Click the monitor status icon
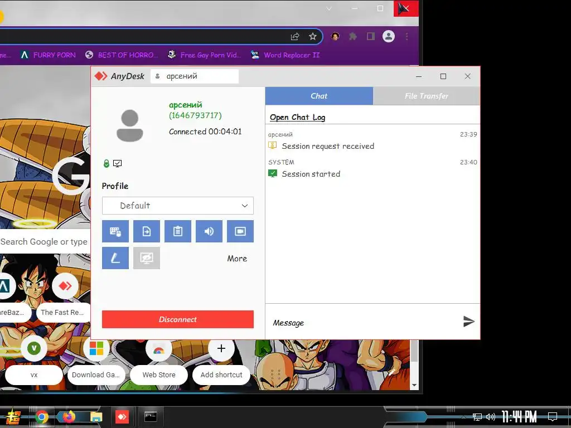Viewport: 571px width, 428px height. (x=117, y=163)
